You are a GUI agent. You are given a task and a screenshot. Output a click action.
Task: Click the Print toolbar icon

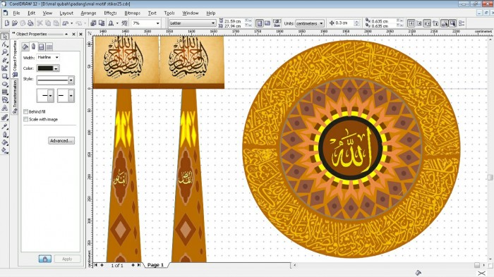(x=30, y=23)
